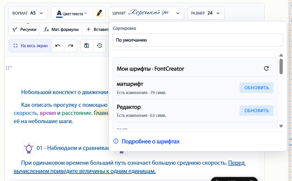Redo the last action

71,46
